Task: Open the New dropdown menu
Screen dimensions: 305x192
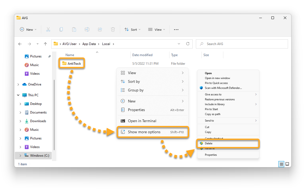Action: (x=28, y=30)
